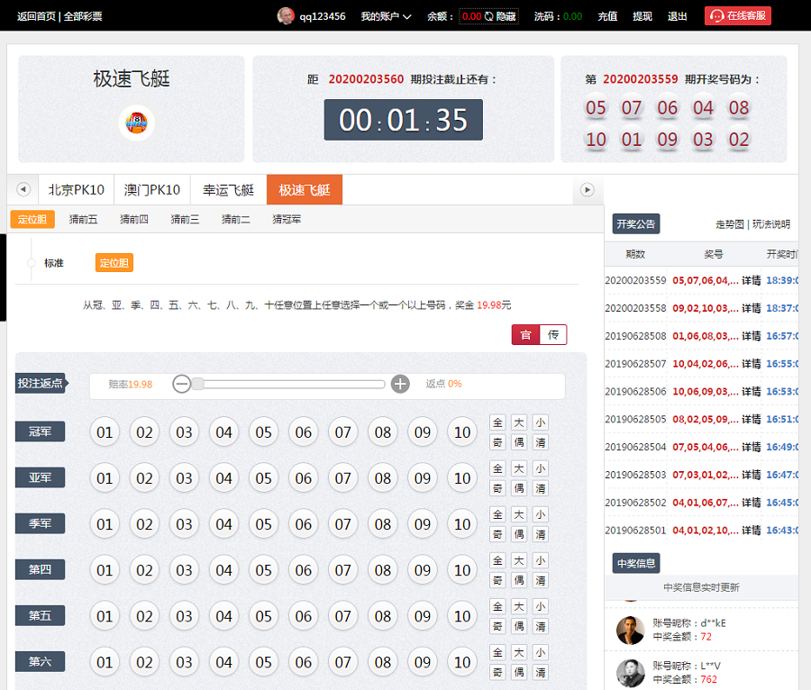The width and height of the screenshot is (811, 690).
Task: Click the 极速飞艇 lottery logo
Action: point(134,123)
